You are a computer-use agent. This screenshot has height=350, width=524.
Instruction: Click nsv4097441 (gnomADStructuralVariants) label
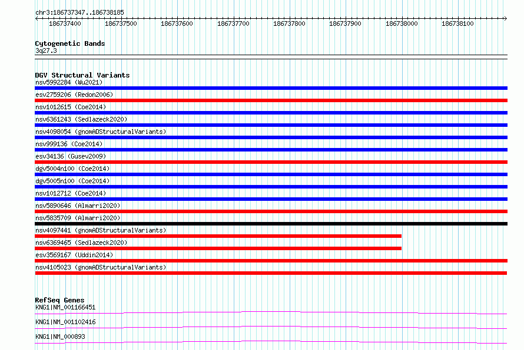[101, 230]
